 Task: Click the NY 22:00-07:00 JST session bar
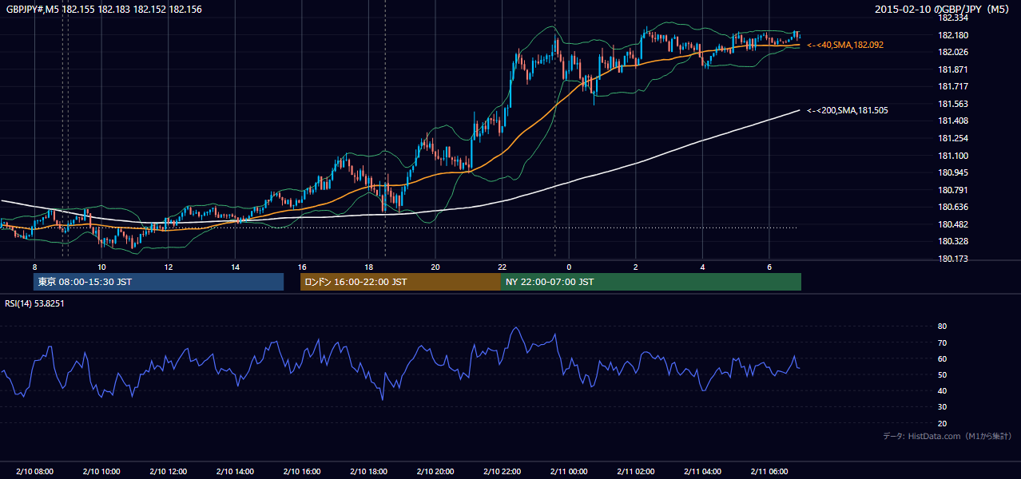(x=651, y=282)
